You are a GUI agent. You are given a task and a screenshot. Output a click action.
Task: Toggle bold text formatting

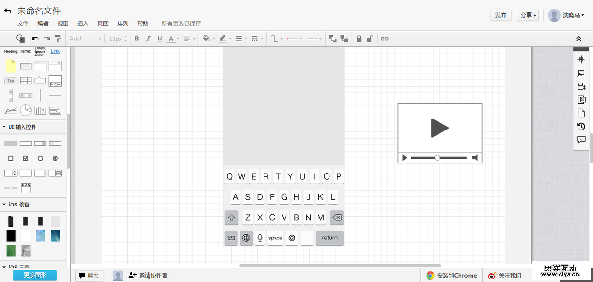tap(137, 38)
